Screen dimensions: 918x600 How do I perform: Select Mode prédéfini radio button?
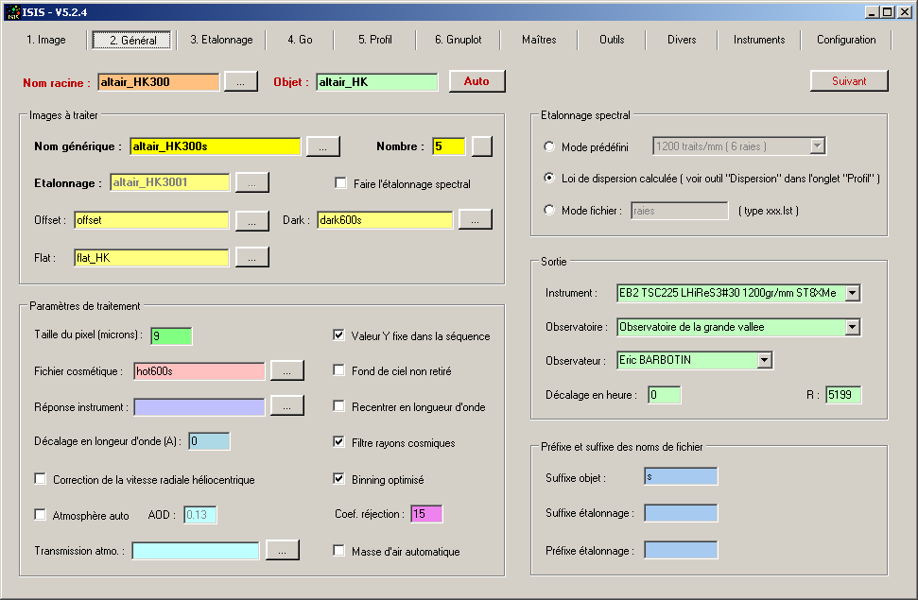tap(550, 146)
